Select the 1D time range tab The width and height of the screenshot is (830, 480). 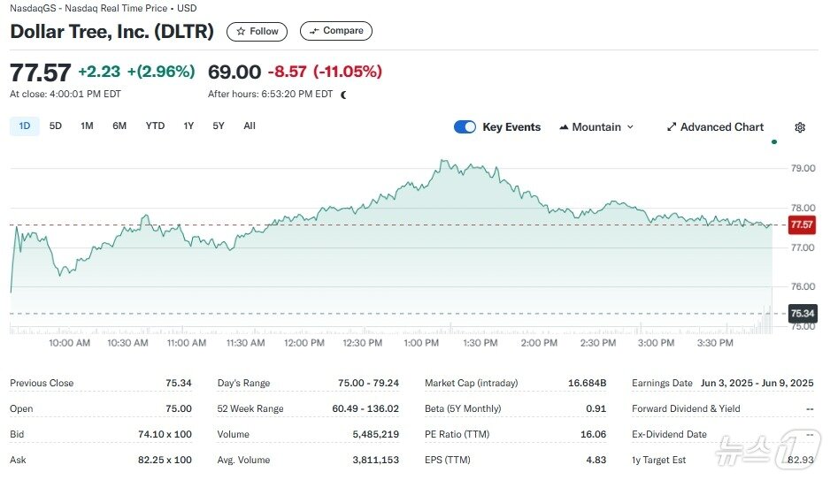tap(25, 126)
